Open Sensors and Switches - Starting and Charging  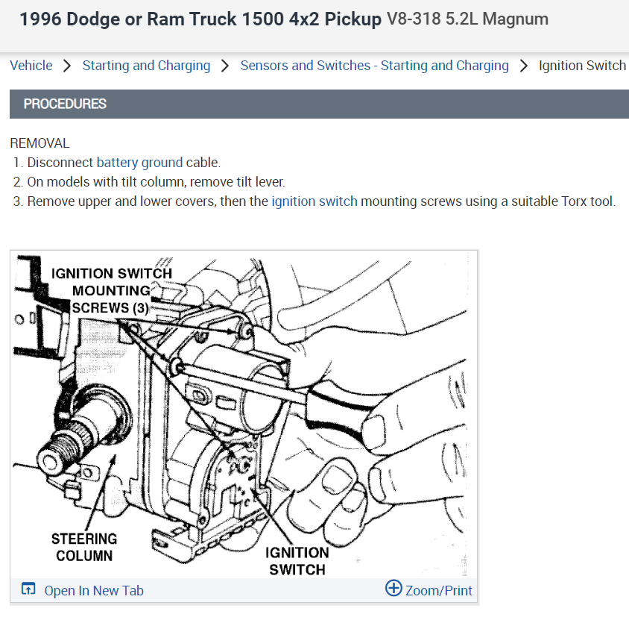click(374, 66)
